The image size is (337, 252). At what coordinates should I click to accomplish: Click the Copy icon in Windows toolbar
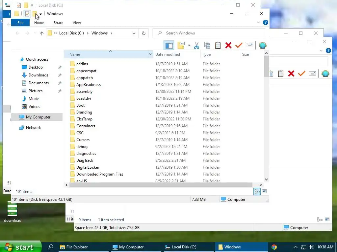[x=207, y=45]
